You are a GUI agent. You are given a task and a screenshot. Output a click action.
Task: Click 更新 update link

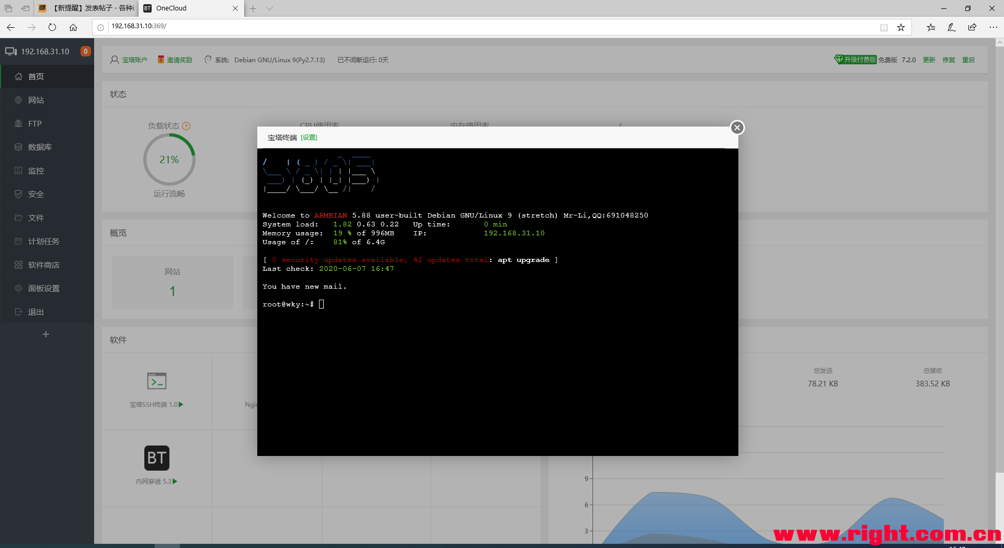coord(929,60)
